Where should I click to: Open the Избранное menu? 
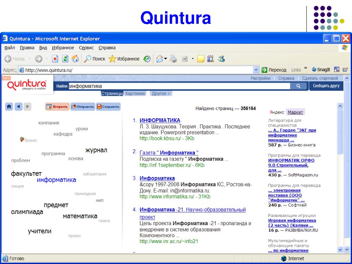(x=63, y=48)
